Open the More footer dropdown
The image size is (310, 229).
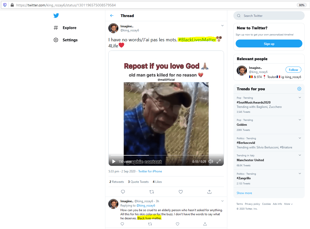(x=288, y=204)
